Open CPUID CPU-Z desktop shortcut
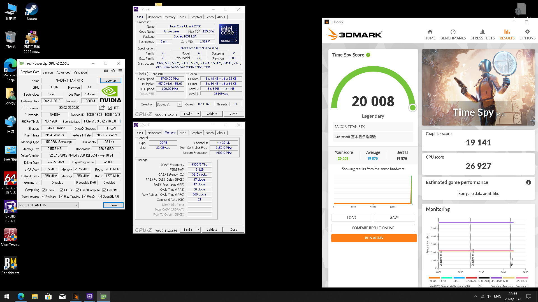 click(x=10, y=211)
